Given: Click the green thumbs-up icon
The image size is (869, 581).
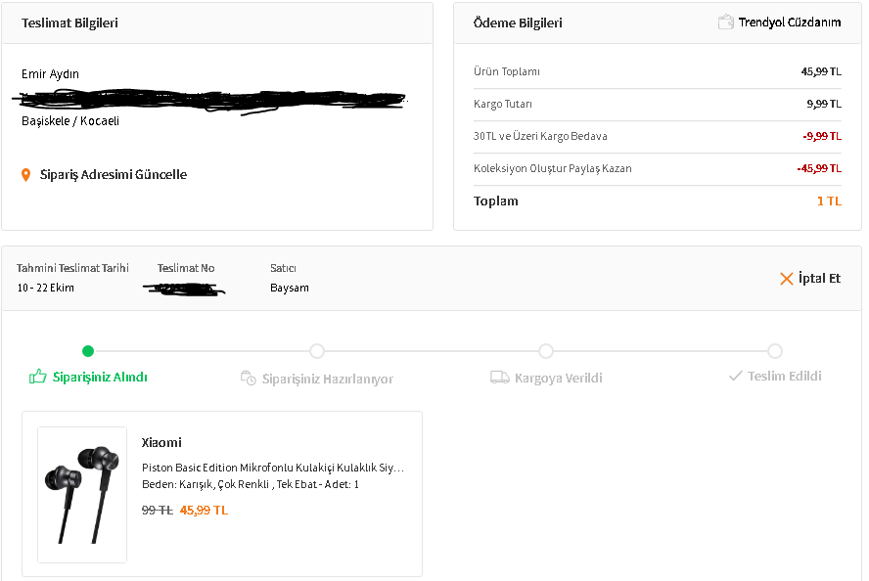Looking at the screenshot, I should point(38,377).
